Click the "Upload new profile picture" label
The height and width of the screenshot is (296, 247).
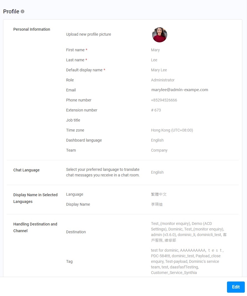(x=88, y=34)
